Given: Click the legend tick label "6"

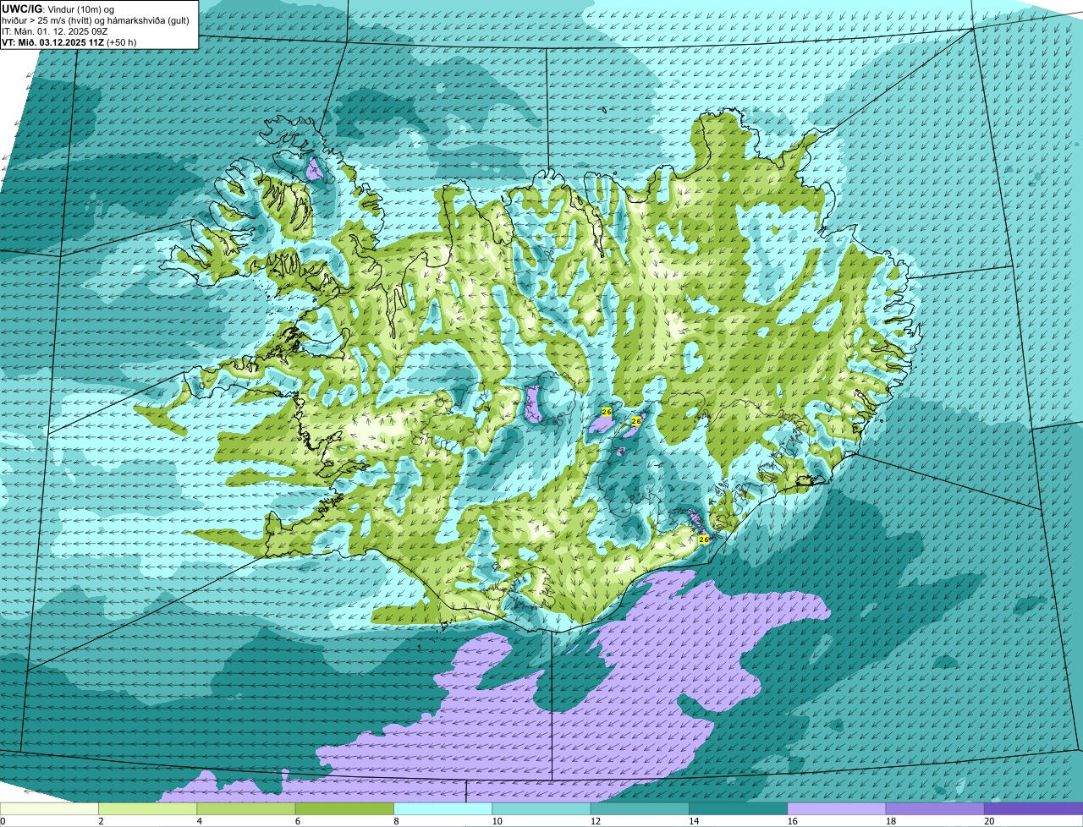Looking at the screenshot, I should [298, 821].
